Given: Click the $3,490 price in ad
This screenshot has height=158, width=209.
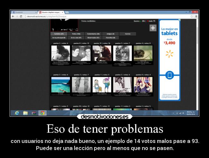Looking at the screenshot, I should click(x=169, y=43).
